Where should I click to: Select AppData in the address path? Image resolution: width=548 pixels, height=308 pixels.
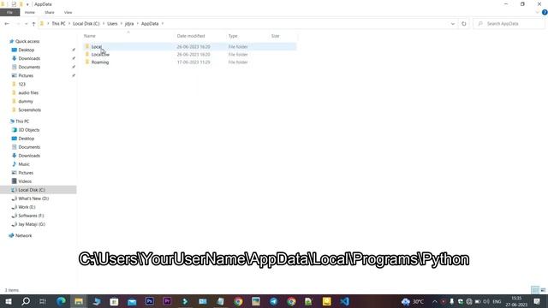tap(150, 24)
